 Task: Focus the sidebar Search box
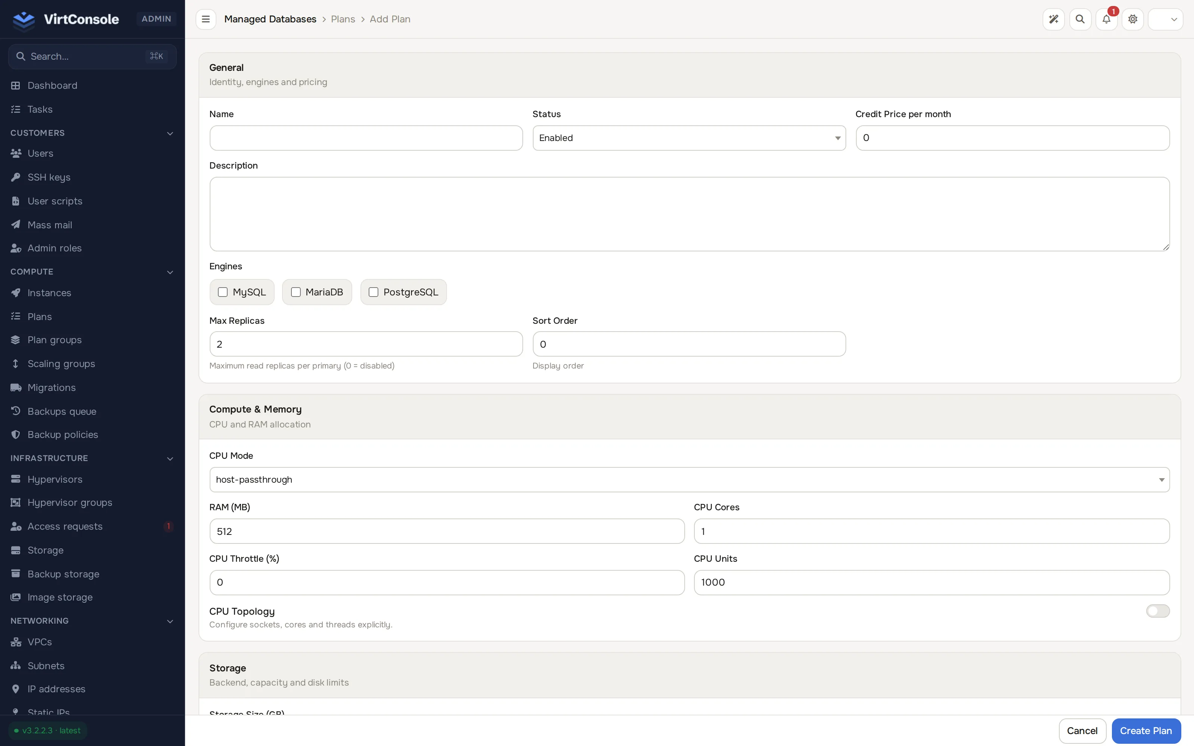92,56
